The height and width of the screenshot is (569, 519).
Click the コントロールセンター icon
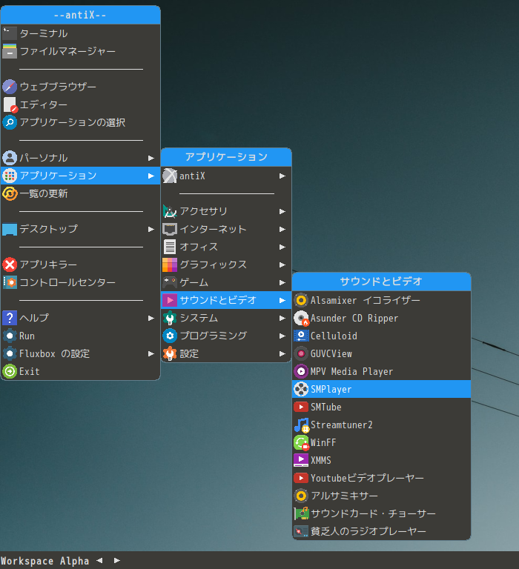pyautogui.click(x=10, y=282)
